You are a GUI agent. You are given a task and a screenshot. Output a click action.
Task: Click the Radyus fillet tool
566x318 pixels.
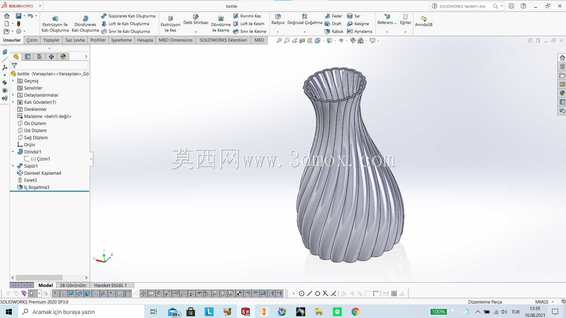[x=278, y=20]
